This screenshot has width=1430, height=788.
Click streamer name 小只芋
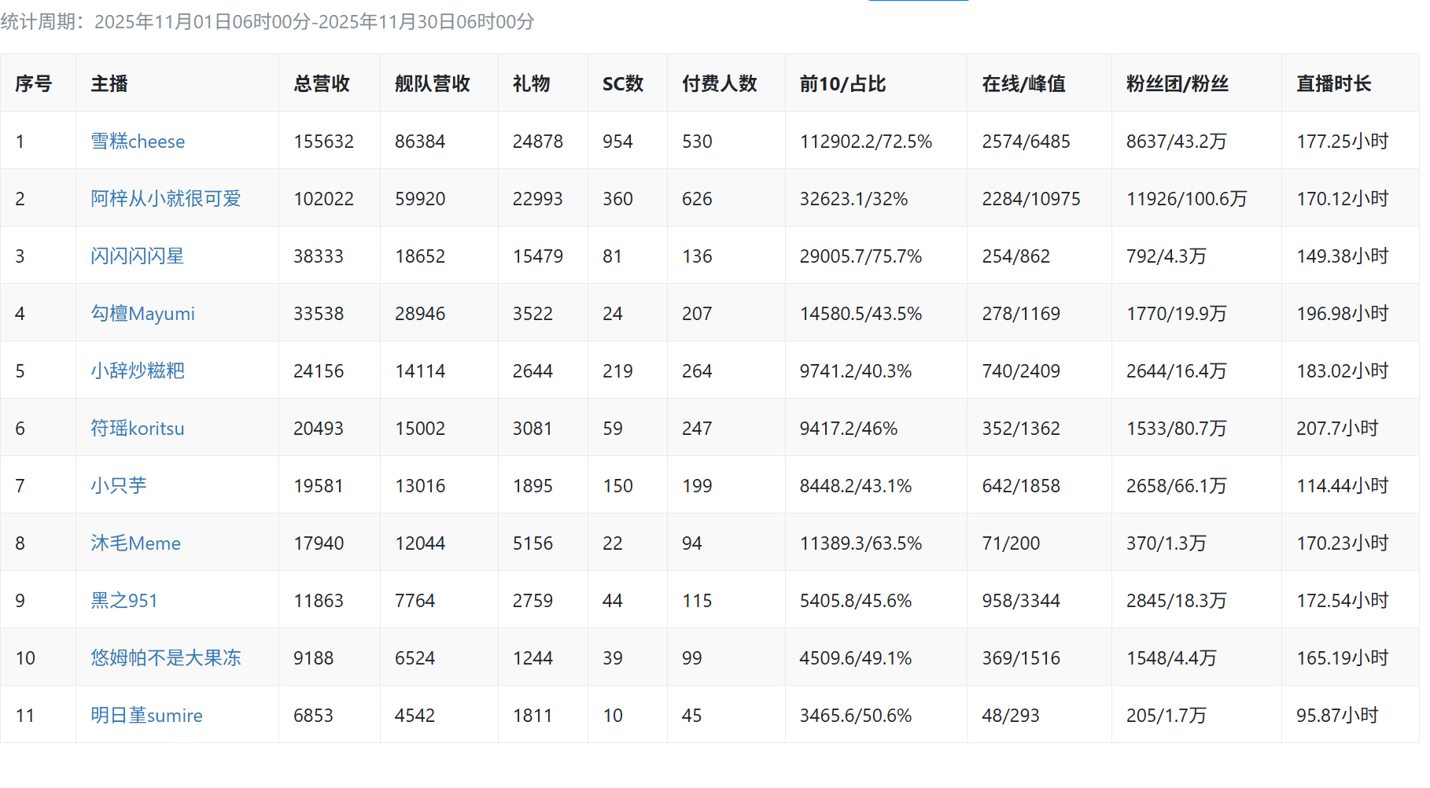pos(118,486)
